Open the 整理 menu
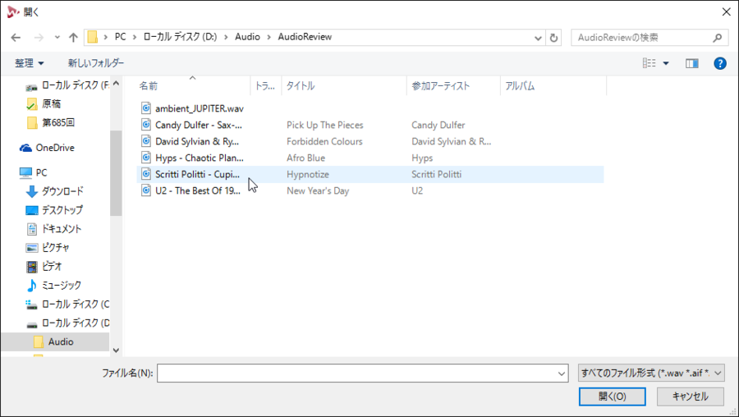The width and height of the screenshot is (739, 417). pyautogui.click(x=30, y=62)
